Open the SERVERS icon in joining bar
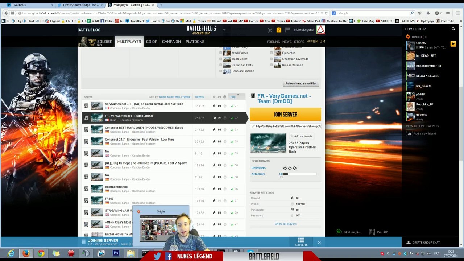The height and width of the screenshot is (261, 464). tap(301, 242)
